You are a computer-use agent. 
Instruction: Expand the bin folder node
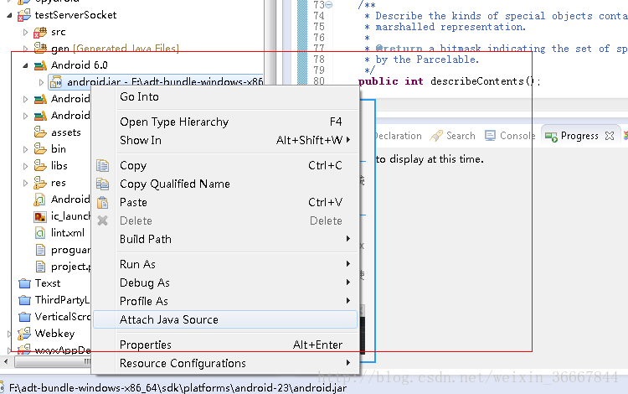(25, 149)
